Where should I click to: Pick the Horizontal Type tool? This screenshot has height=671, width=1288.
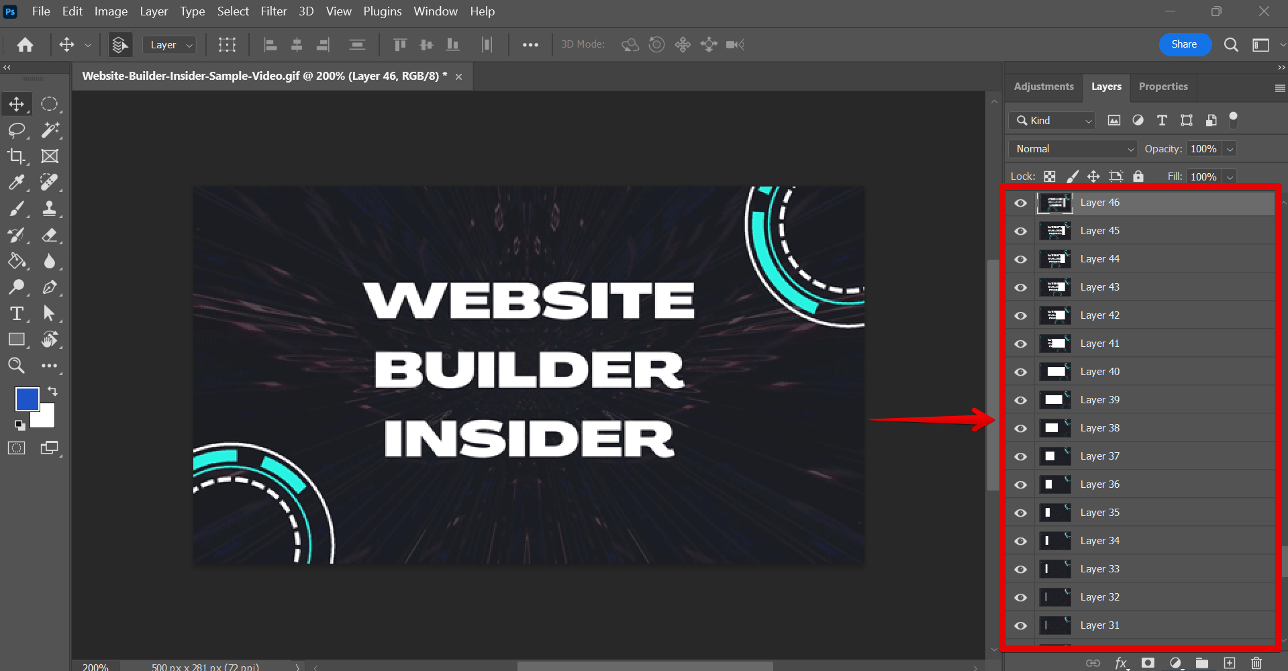16,313
